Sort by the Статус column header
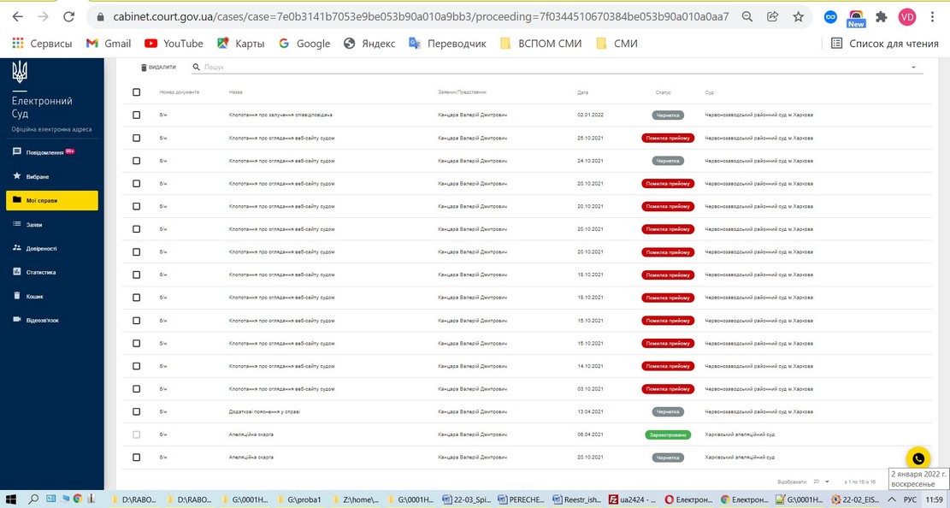950x508 pixels. click(x=663, y=92)
